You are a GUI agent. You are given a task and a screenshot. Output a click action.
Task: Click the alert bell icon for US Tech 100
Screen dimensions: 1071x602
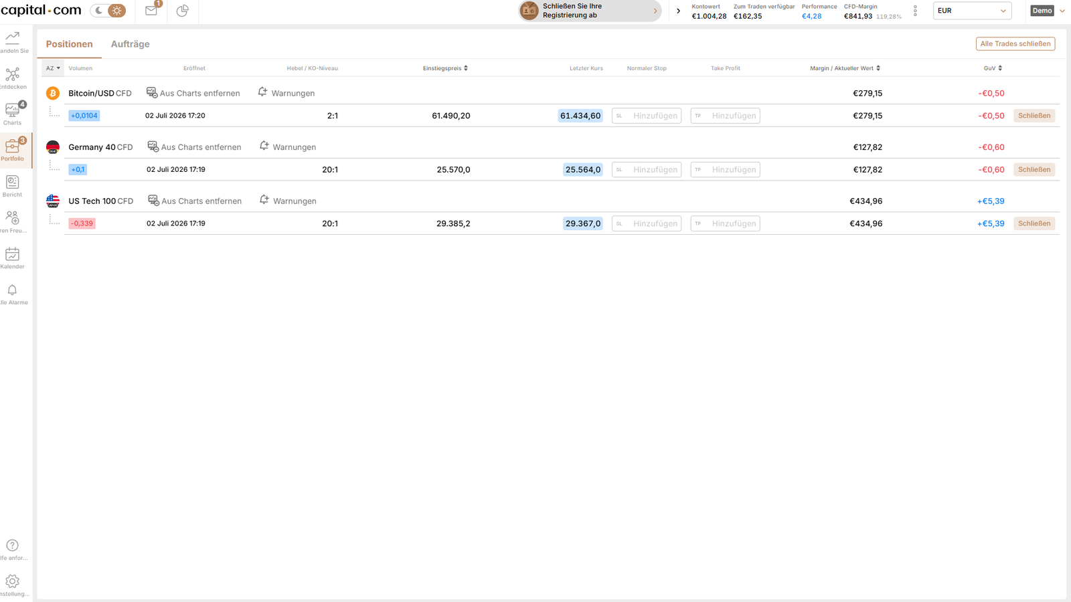264,199
